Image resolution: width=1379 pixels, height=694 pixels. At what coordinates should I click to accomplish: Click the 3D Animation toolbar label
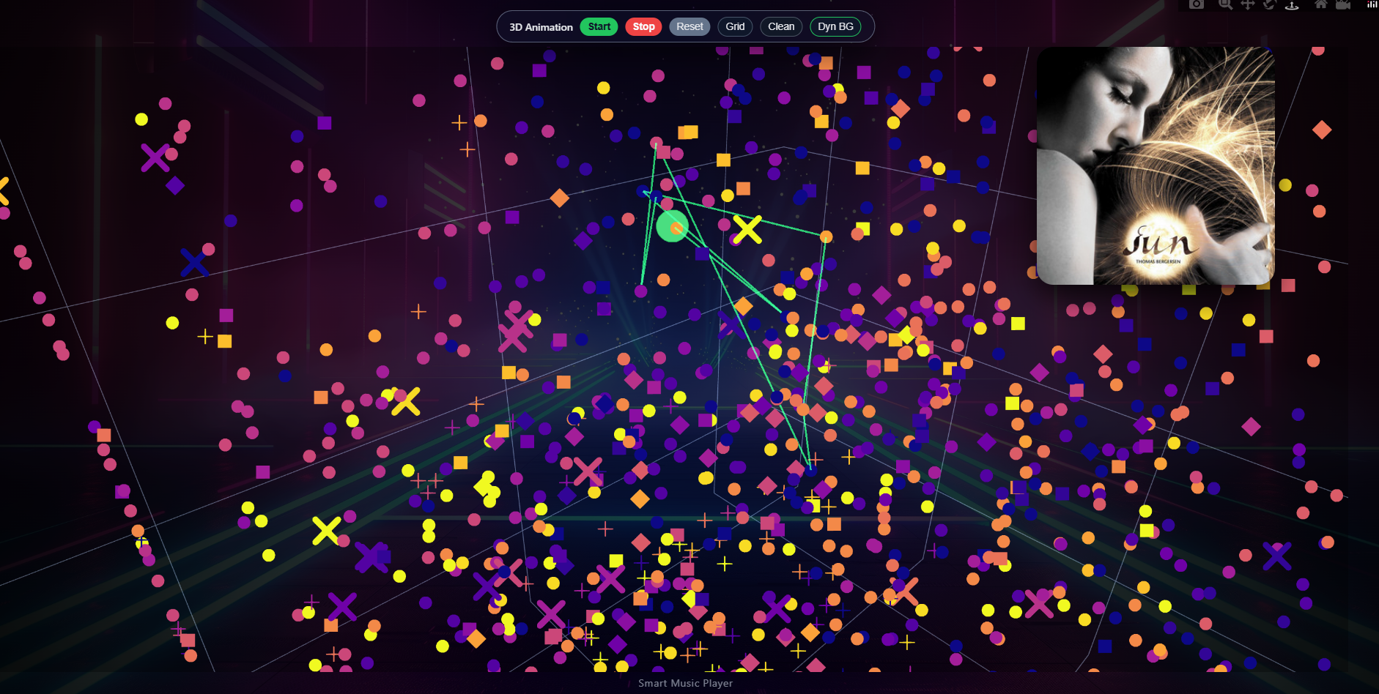pos(541,27)
